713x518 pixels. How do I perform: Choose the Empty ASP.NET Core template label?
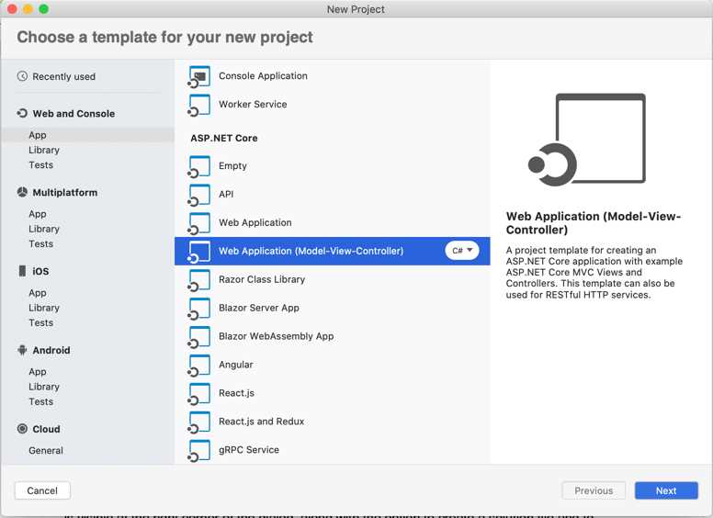click(x=232, y=166)
